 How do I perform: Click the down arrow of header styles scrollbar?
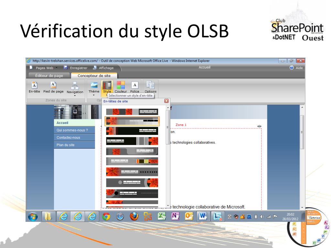coord(168,206)
